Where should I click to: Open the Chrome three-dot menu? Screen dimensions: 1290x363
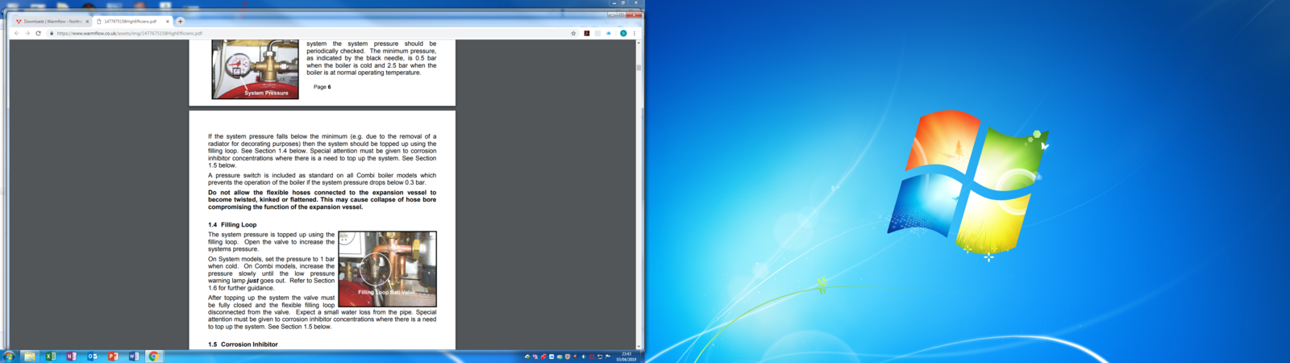point(635,33)
